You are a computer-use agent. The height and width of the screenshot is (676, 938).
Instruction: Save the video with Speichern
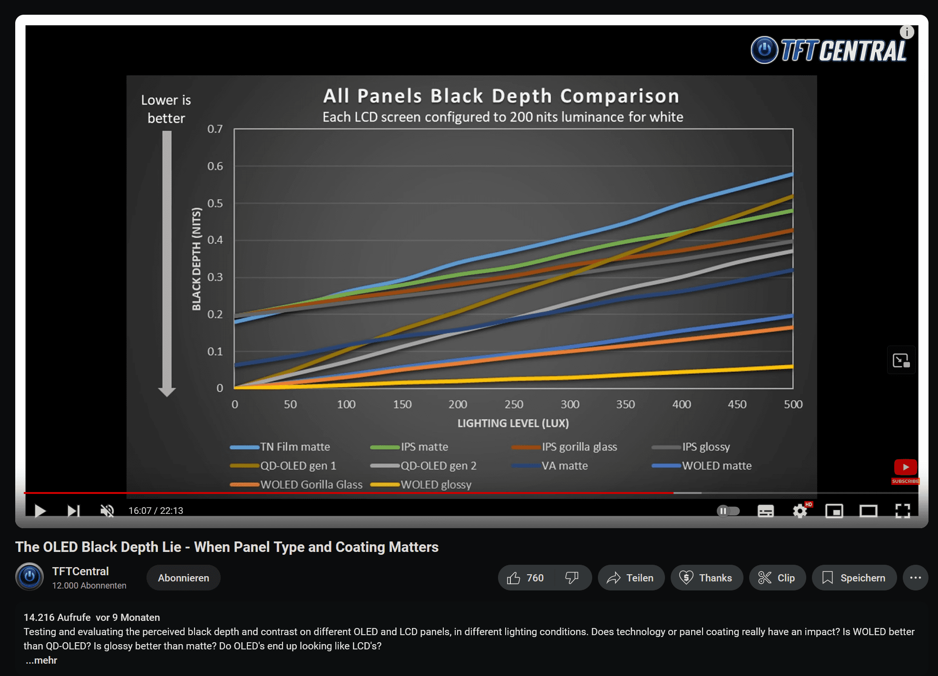854,578
